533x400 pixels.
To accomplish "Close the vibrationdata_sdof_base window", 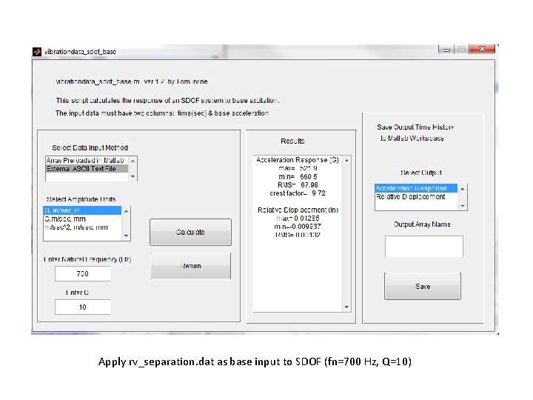I will (x=482, y=50).
